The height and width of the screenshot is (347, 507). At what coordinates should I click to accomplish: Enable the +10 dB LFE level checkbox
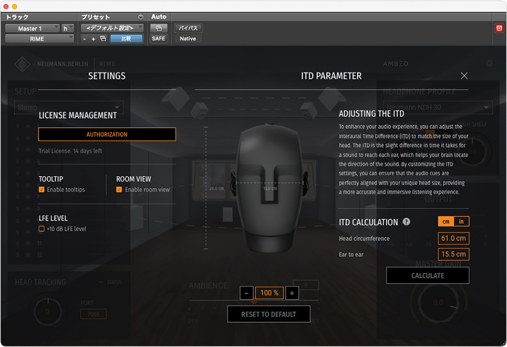[x=42, y=229]
